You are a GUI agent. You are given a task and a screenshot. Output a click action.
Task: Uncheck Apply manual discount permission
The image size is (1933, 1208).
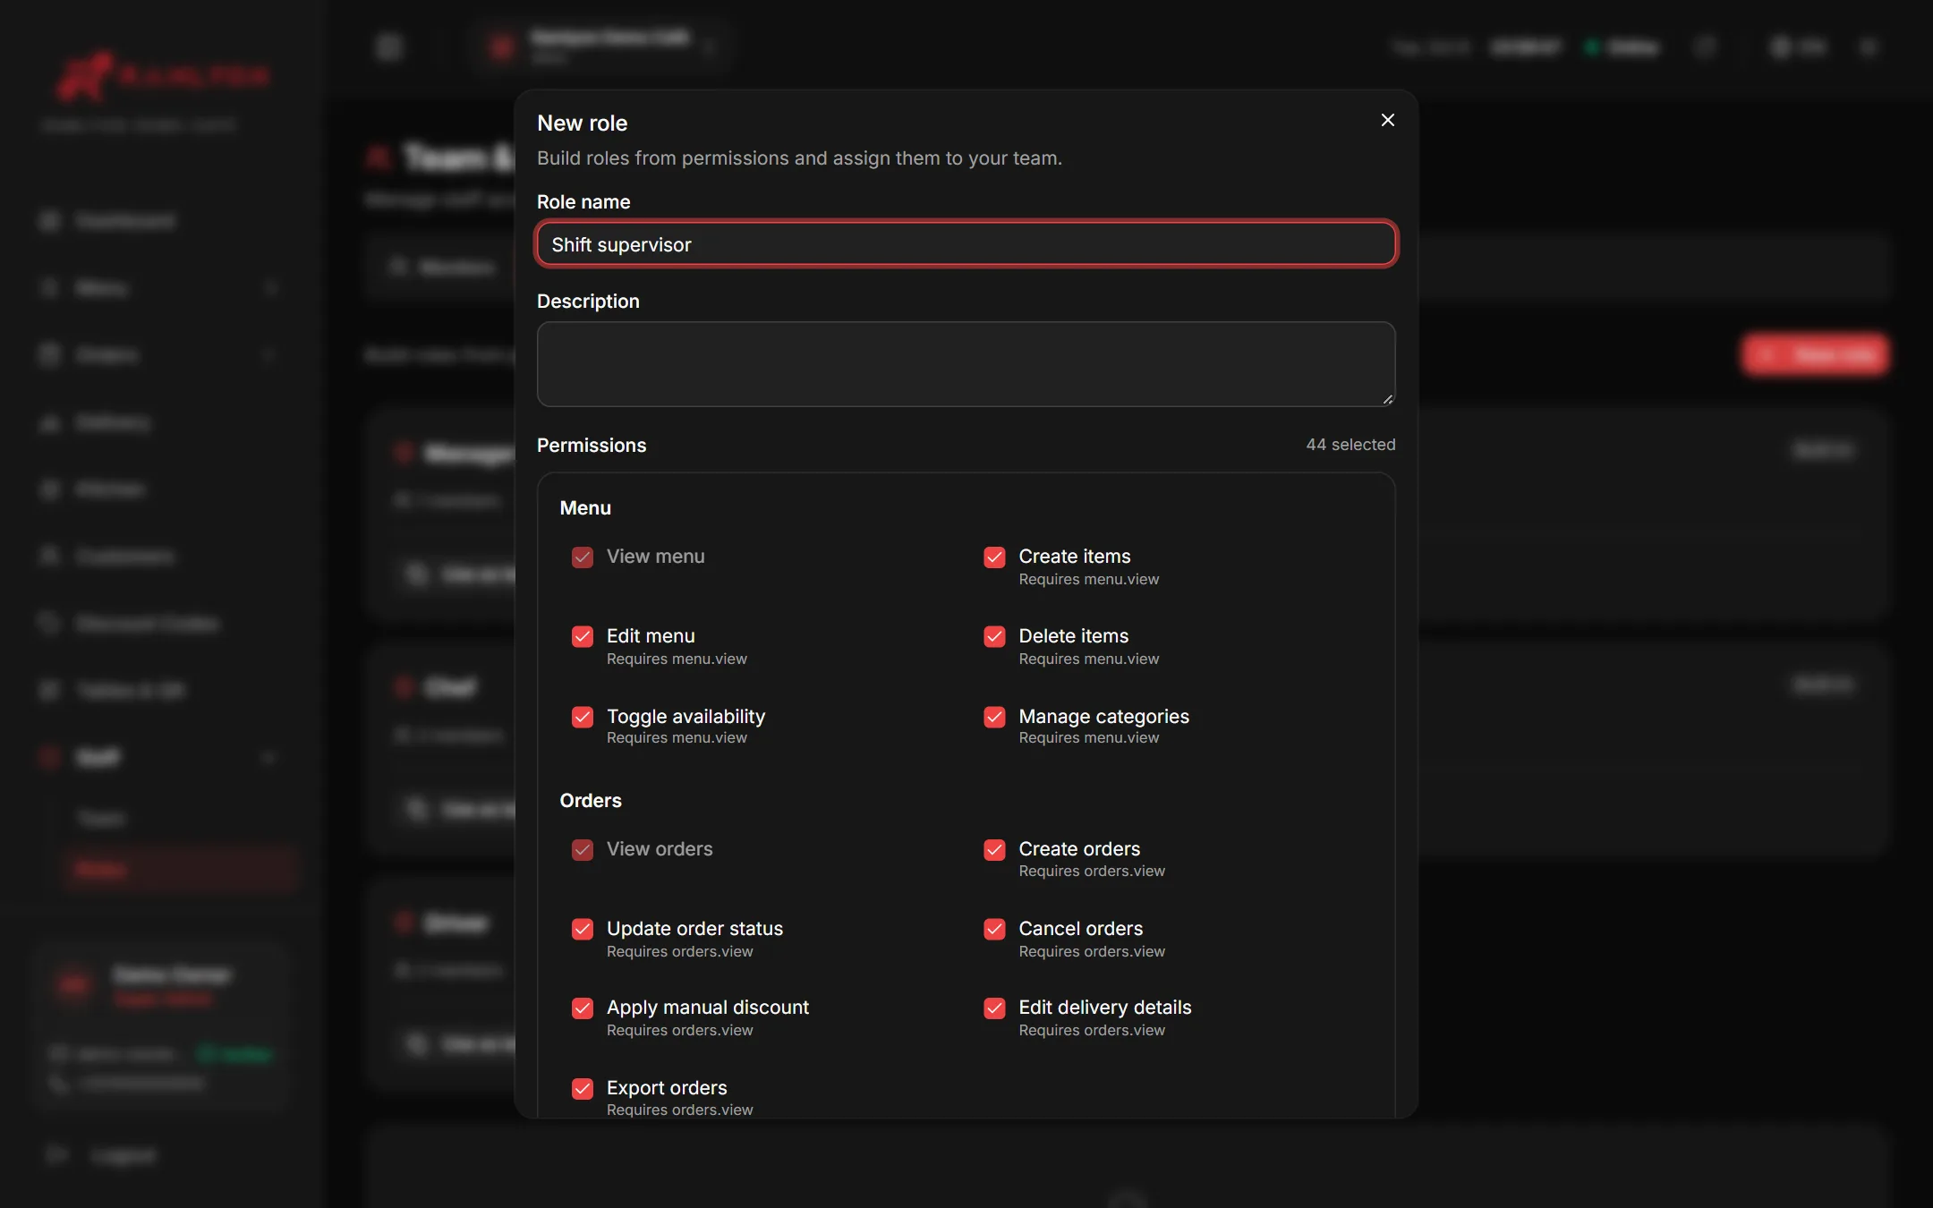pyautogui.click(x=582, y=1008)
